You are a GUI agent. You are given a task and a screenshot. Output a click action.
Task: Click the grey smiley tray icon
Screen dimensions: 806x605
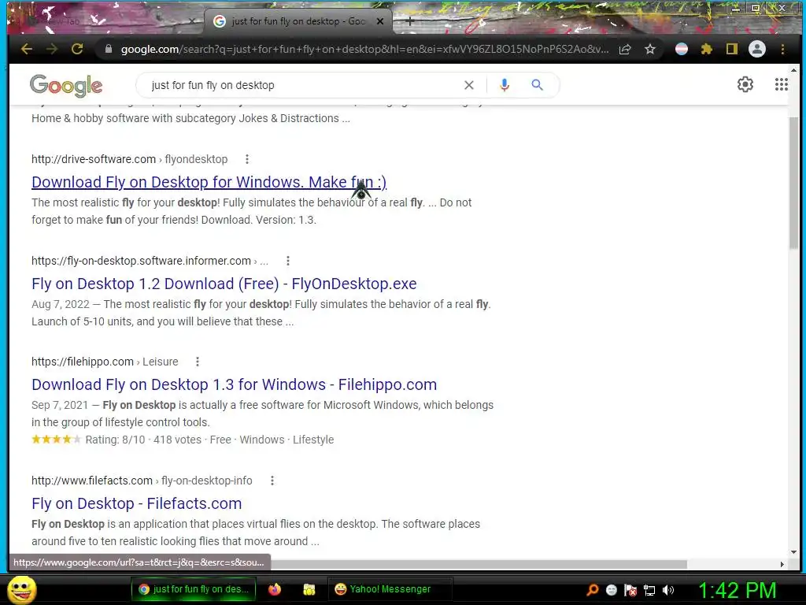click(x=612, y=590)
